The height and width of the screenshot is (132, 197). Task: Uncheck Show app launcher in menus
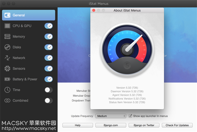pos(130,116)
